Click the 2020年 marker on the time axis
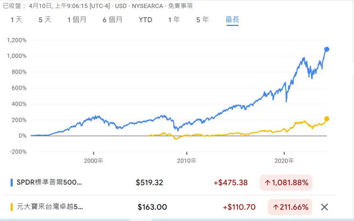Viewport: 354px width, 221px height. 284,161
